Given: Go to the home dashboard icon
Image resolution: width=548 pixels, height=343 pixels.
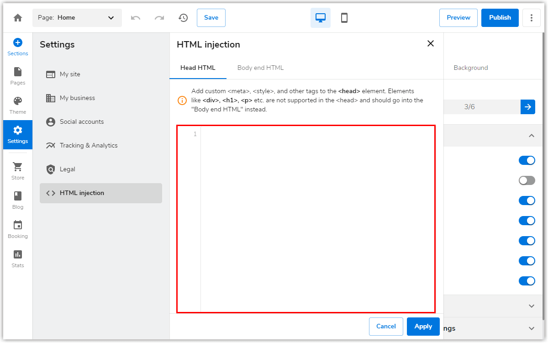Looking at the screenshot, I should (18, 18).
